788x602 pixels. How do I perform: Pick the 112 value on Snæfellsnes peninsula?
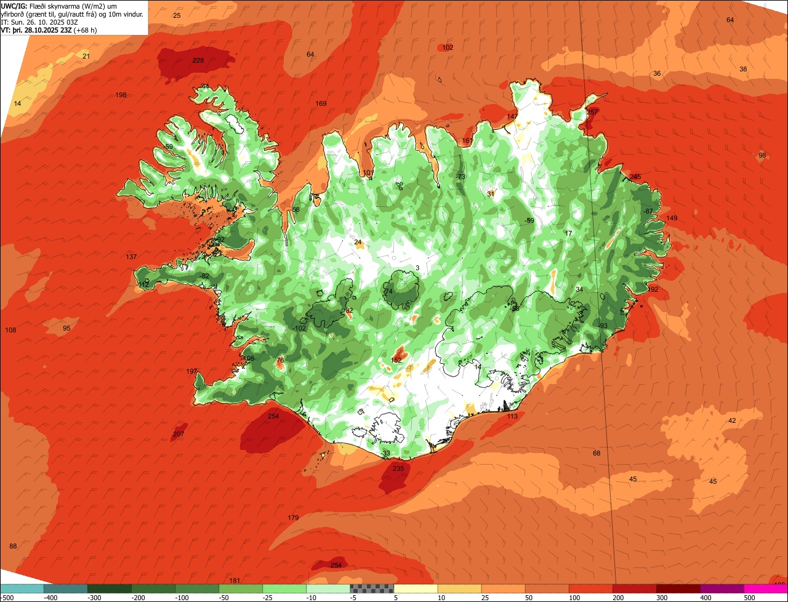pyautogui.click(x=143, y=284)
